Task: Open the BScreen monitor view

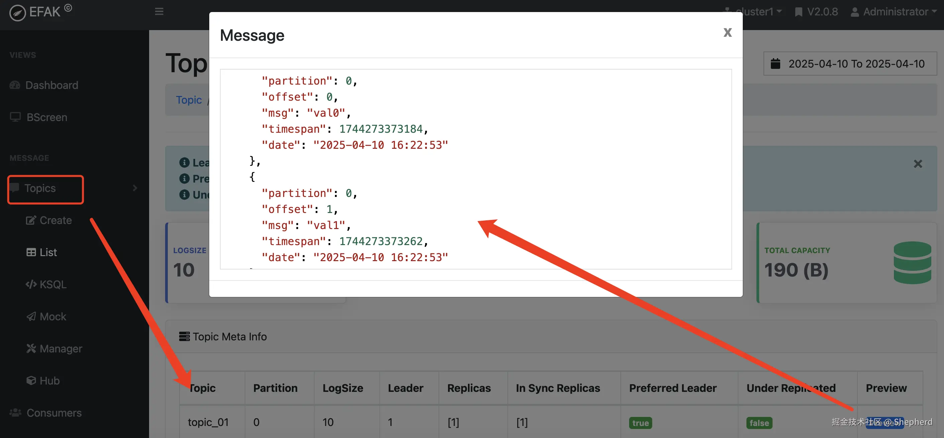Action: pos(46,117)
